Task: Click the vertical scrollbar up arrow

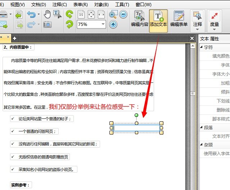Action: click(193, 46)
